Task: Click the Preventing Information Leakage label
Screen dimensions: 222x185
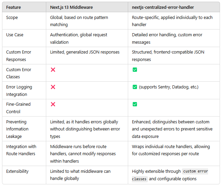Action: click(x=17, y=129)
